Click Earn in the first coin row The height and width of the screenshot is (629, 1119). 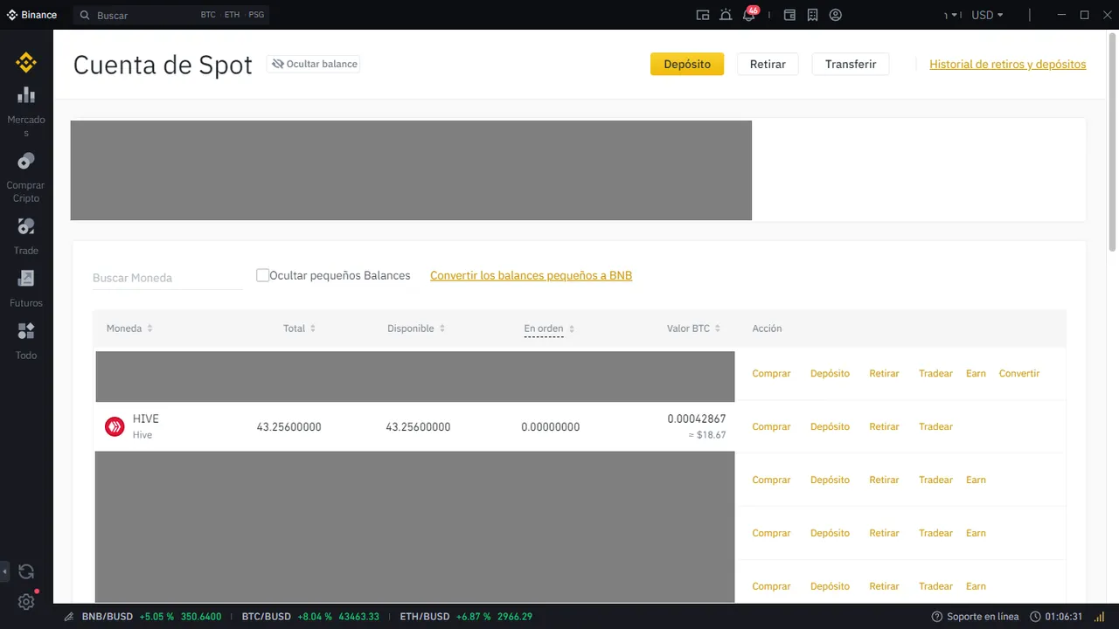coord(976,373)
